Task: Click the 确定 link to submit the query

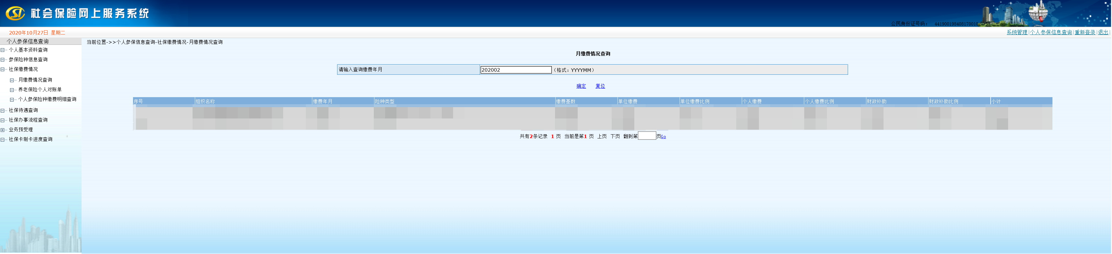Action: (x=581, y=86)
